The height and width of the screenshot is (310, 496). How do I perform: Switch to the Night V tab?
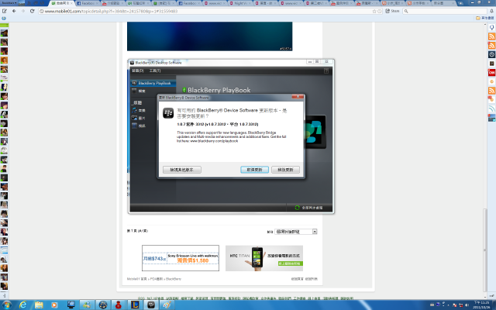pyautogui.click(x=240, y=3)
